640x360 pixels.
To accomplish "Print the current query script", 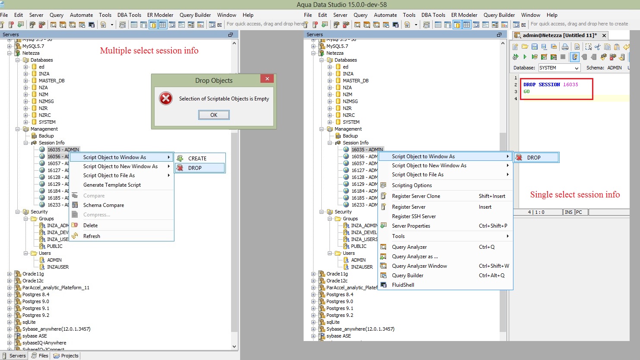I will pos(565,47).
